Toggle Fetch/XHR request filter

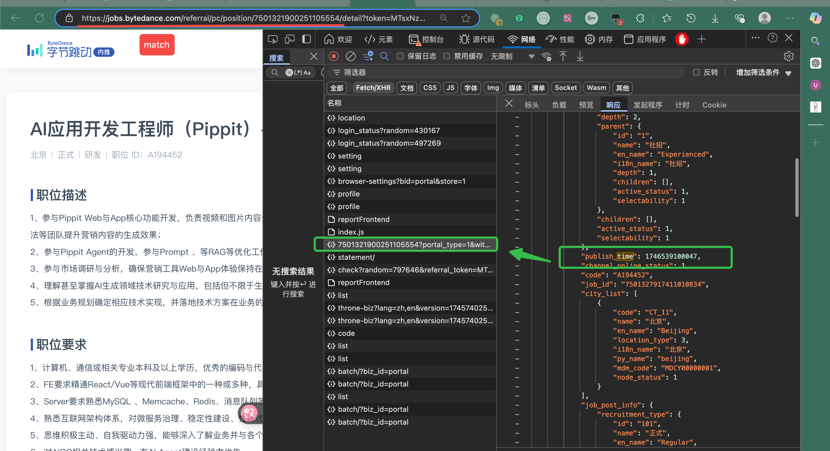[373, 88]
